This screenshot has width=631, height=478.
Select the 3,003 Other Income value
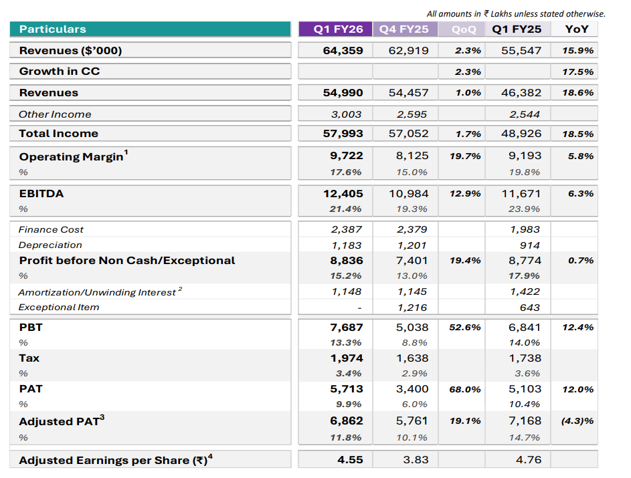[346, 114]
